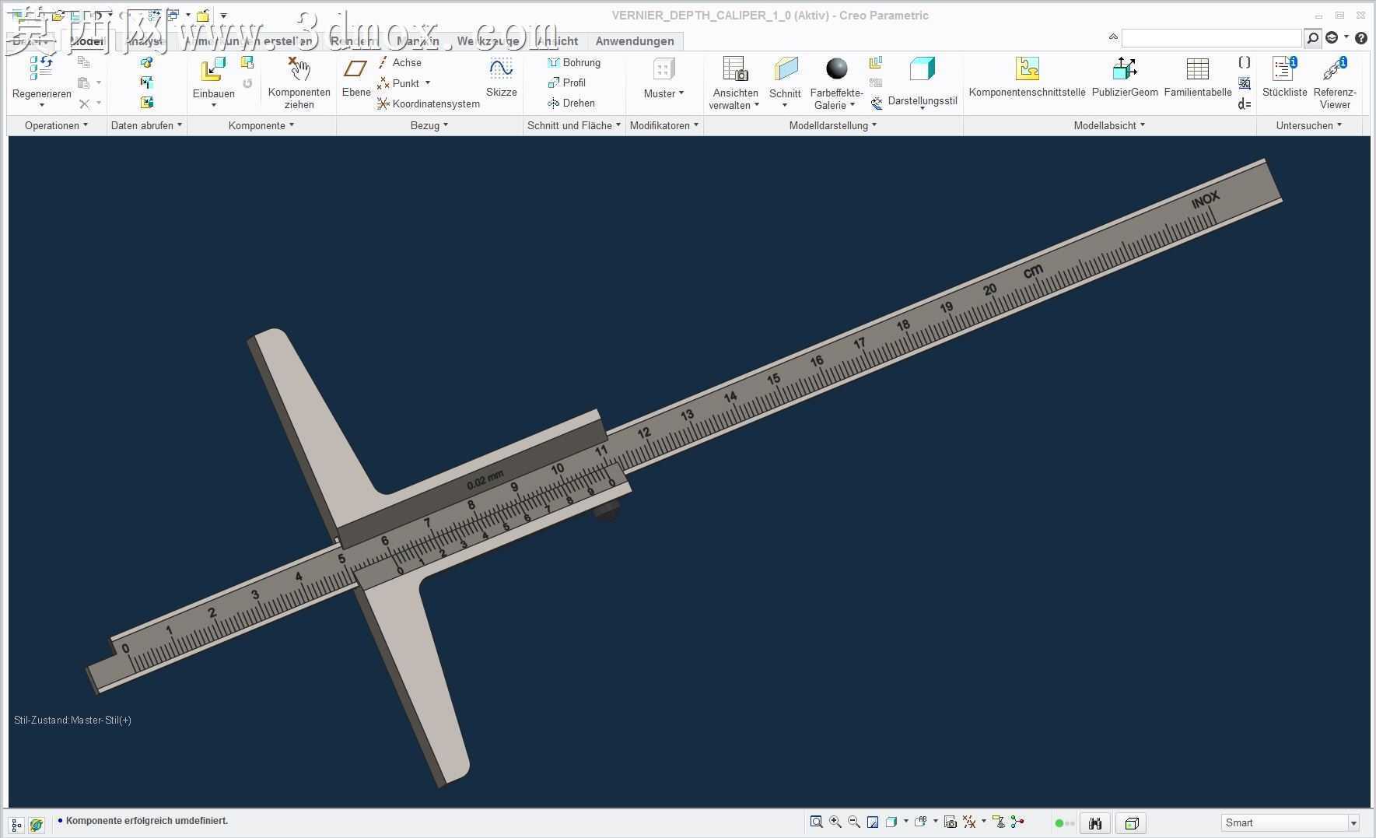Viewport: 1376px width, 838px height.
Task: Expand the Operationen group
Action: [56, 125]
